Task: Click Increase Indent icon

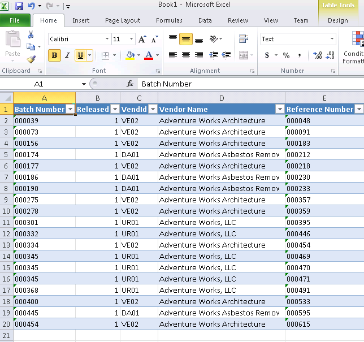Action: [226, 55]
